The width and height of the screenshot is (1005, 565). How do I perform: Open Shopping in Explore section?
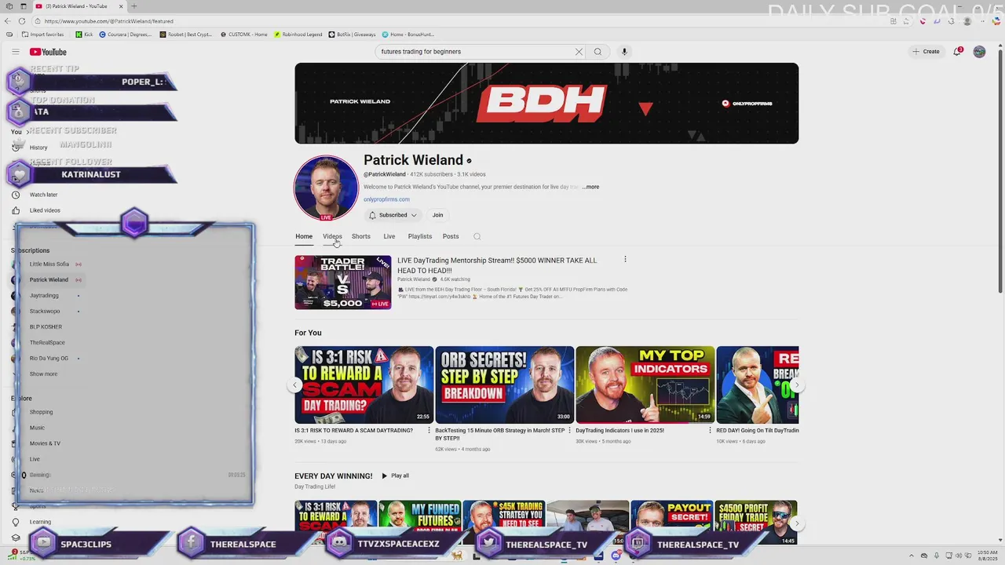pyautogui.click(x=41, y=412)
